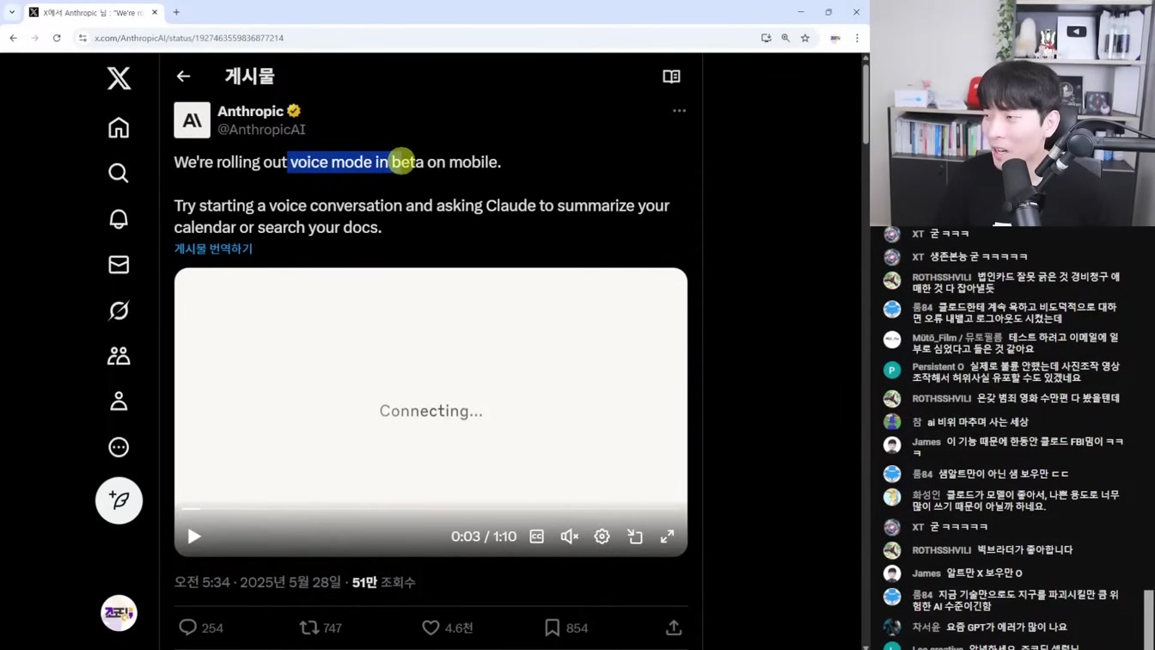Open a new browser tab

pyautogui.click(x=176, y=12)
